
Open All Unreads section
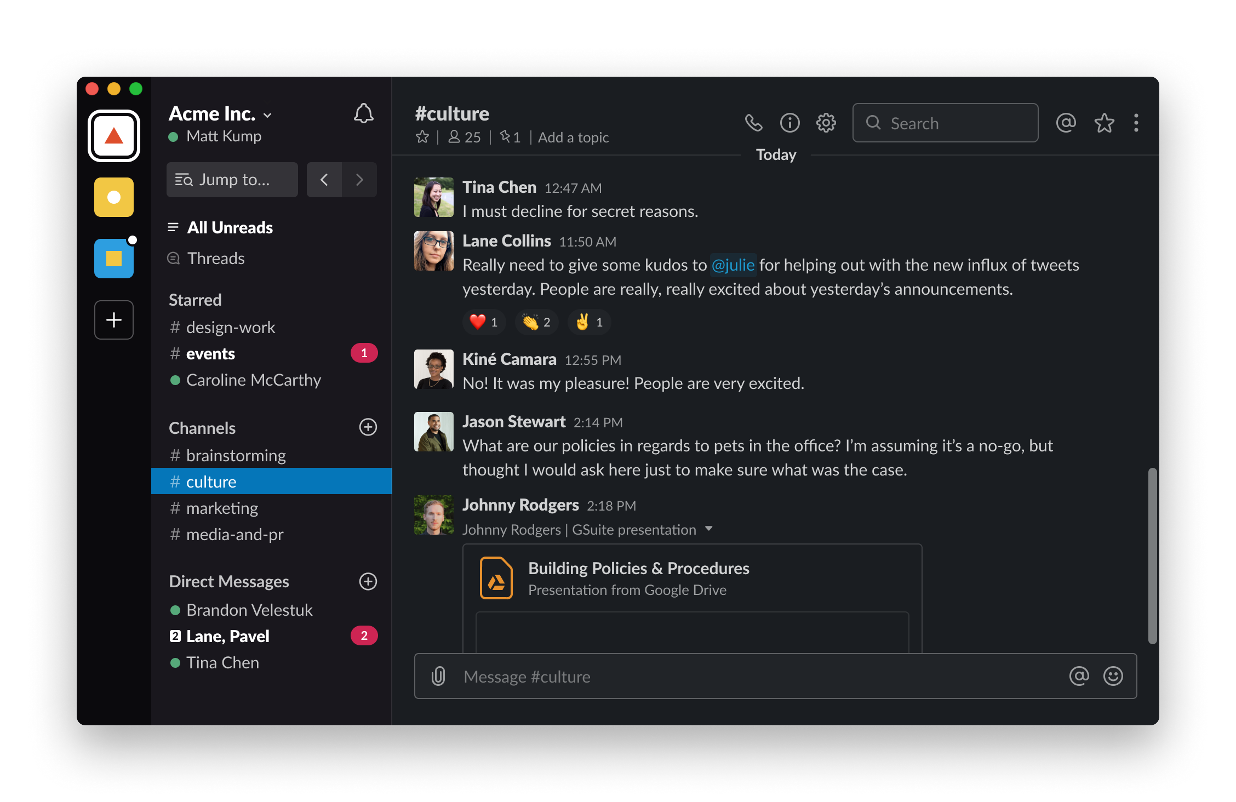(228, 227)
